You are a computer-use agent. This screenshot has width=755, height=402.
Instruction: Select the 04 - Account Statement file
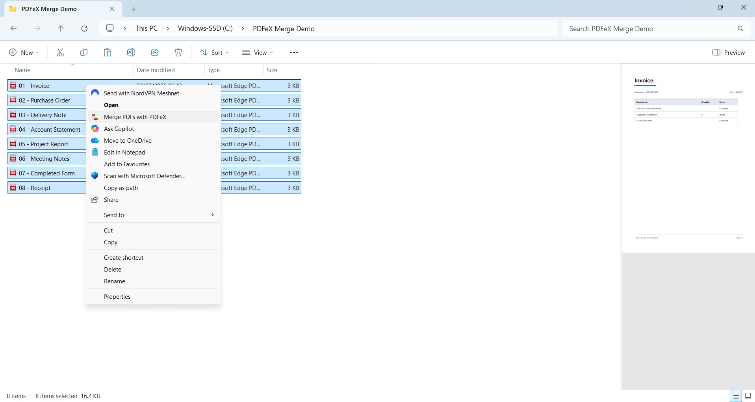coord(47,129)
